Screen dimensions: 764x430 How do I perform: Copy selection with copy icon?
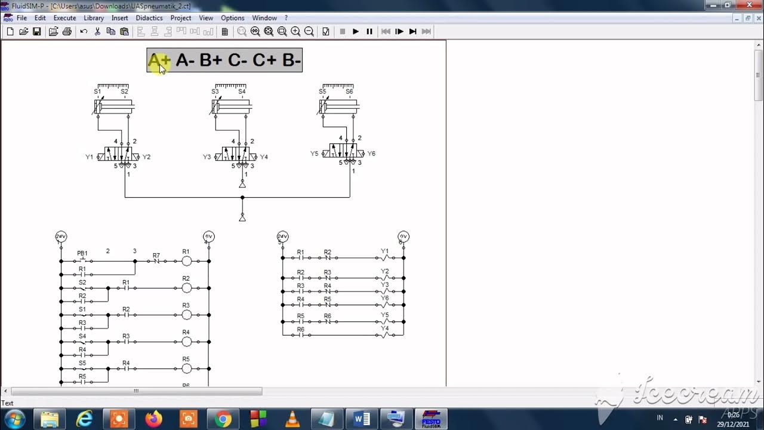click(110, 32)
